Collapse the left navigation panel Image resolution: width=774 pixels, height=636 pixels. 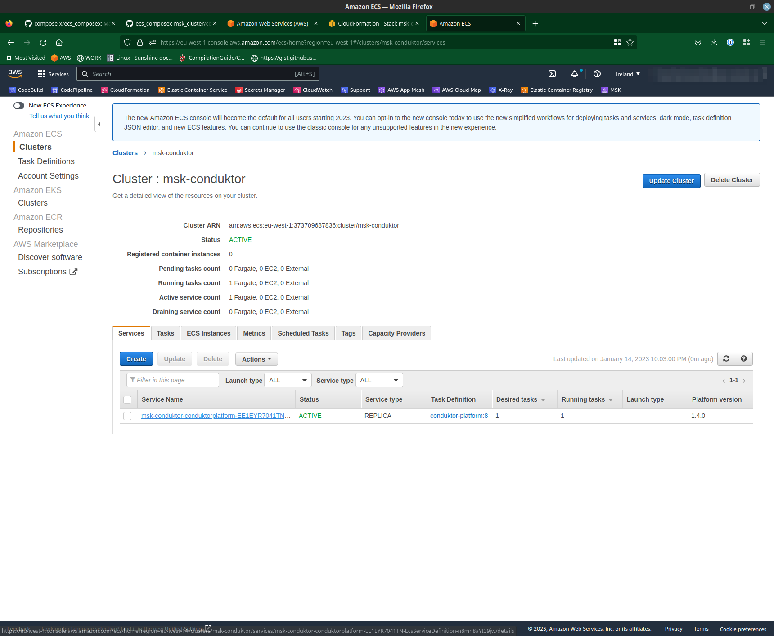tap(99, 124)
